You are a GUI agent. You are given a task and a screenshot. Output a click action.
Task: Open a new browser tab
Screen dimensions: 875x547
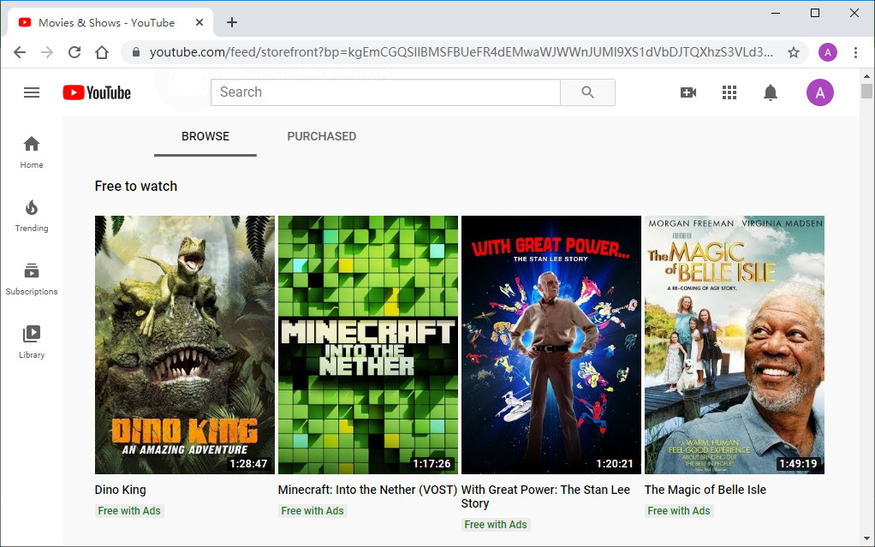pos(232,22)
